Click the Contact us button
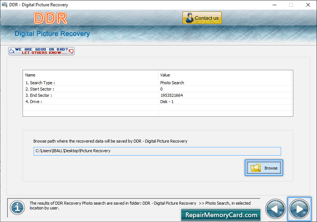Viewport: 317px width, 222px height. [x=202, y=18]
